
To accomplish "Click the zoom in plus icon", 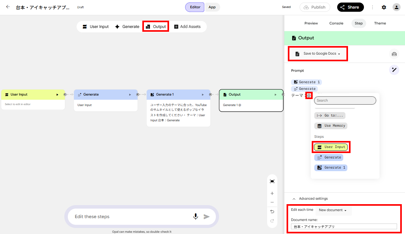I will (x=272, y=193).
